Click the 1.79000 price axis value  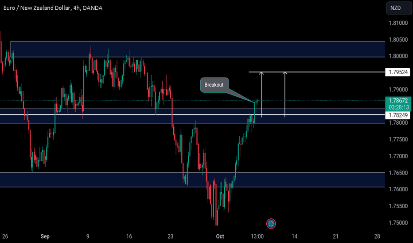pyautogui.click(x=398, y=90)
